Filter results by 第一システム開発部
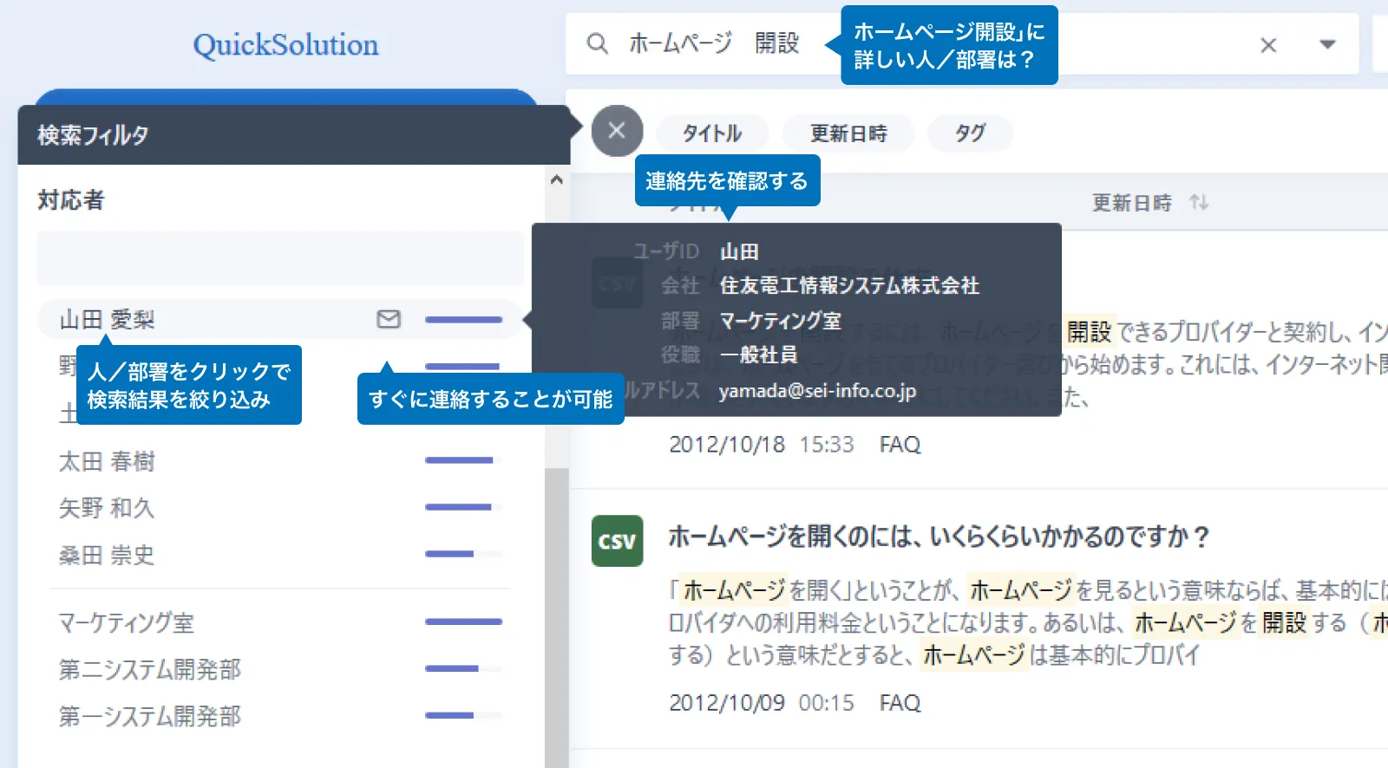Viewport: 1388px width, 768px height. (150, 716)
